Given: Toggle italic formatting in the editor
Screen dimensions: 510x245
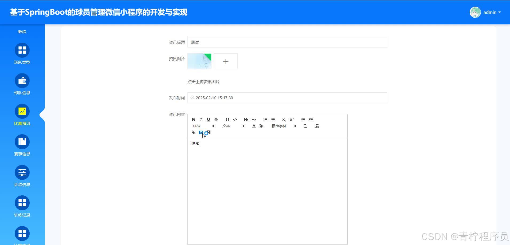Looking at the screenshot, I should coord(201,120).
